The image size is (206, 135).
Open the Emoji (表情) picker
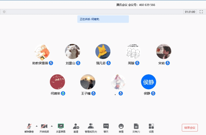pos(121,126)
